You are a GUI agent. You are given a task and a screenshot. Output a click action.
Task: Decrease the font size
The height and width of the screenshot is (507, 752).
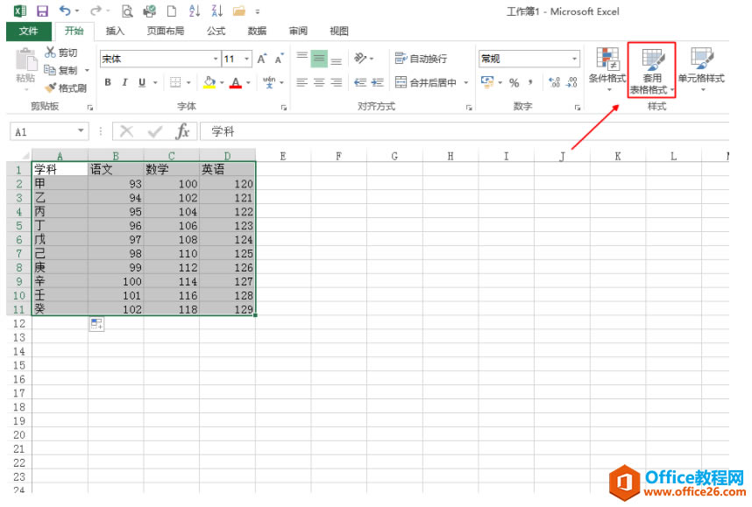[279, 59]
